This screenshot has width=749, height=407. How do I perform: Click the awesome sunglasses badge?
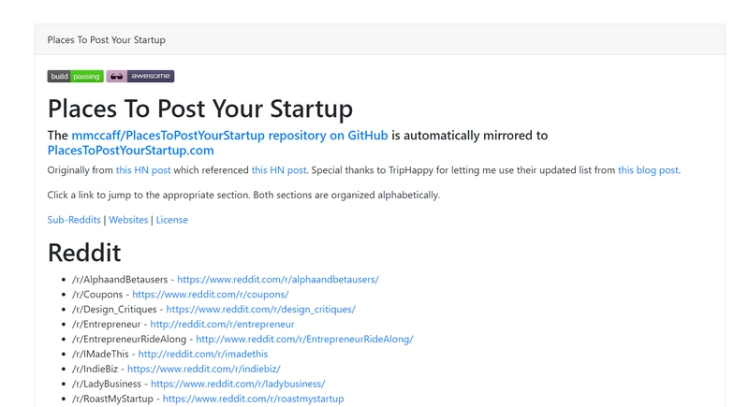click(x=140, y=77)
